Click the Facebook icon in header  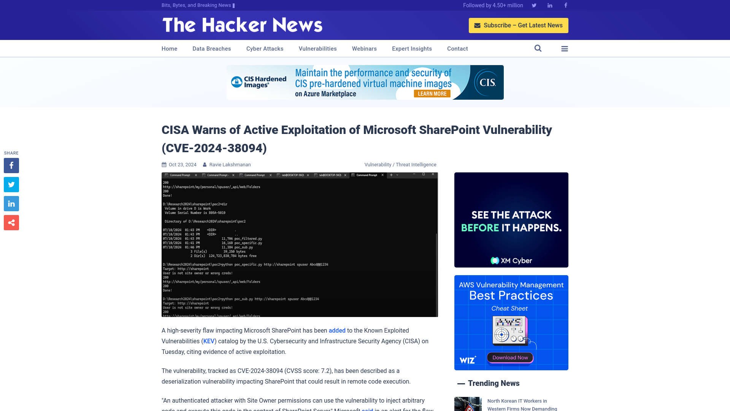pyautogui.click(x=565, y=5)
